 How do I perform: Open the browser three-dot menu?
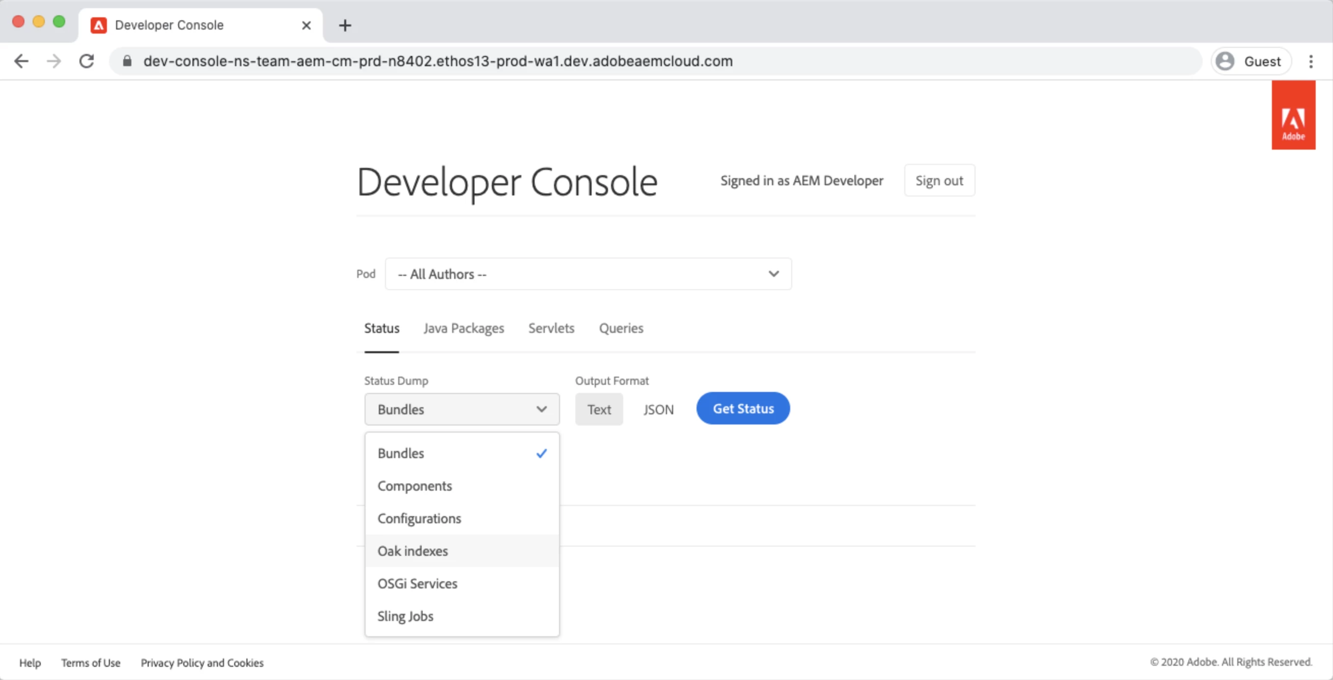click(1311, 62)
